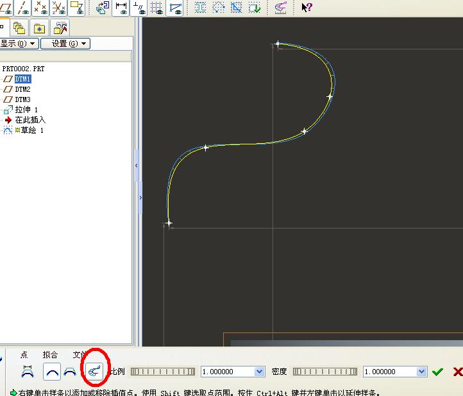Viewport: 463px width, 396px height.
Task: Click the spline end point at bottom left
Action: (x=169, y=223)
